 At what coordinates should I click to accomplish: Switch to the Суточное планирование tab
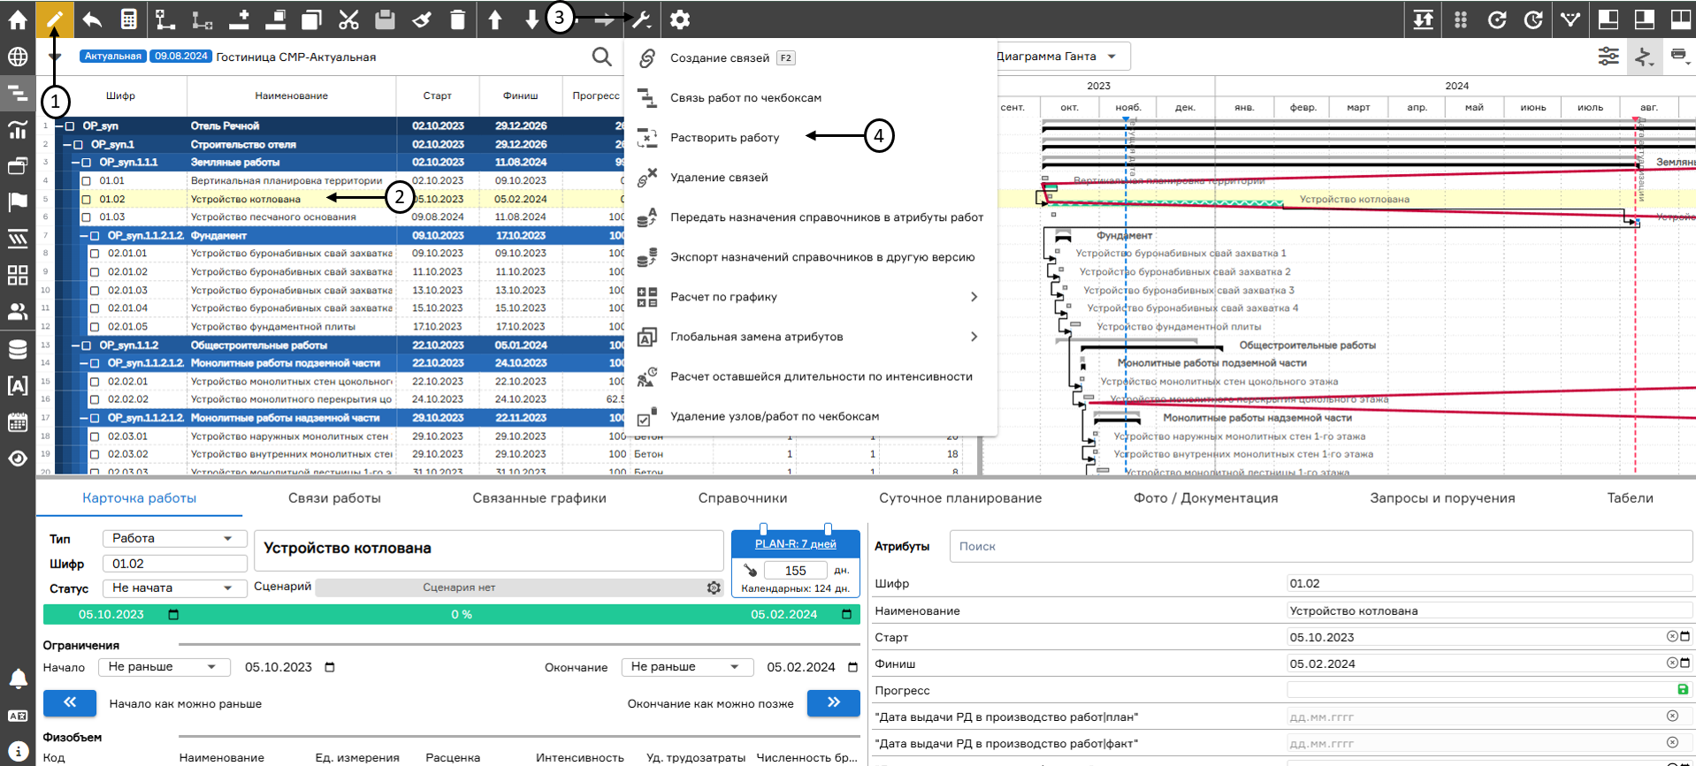tap(960, 498)
